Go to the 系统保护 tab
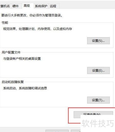The height and width of the screenshot is (132, 115). (x=41, y=6)
